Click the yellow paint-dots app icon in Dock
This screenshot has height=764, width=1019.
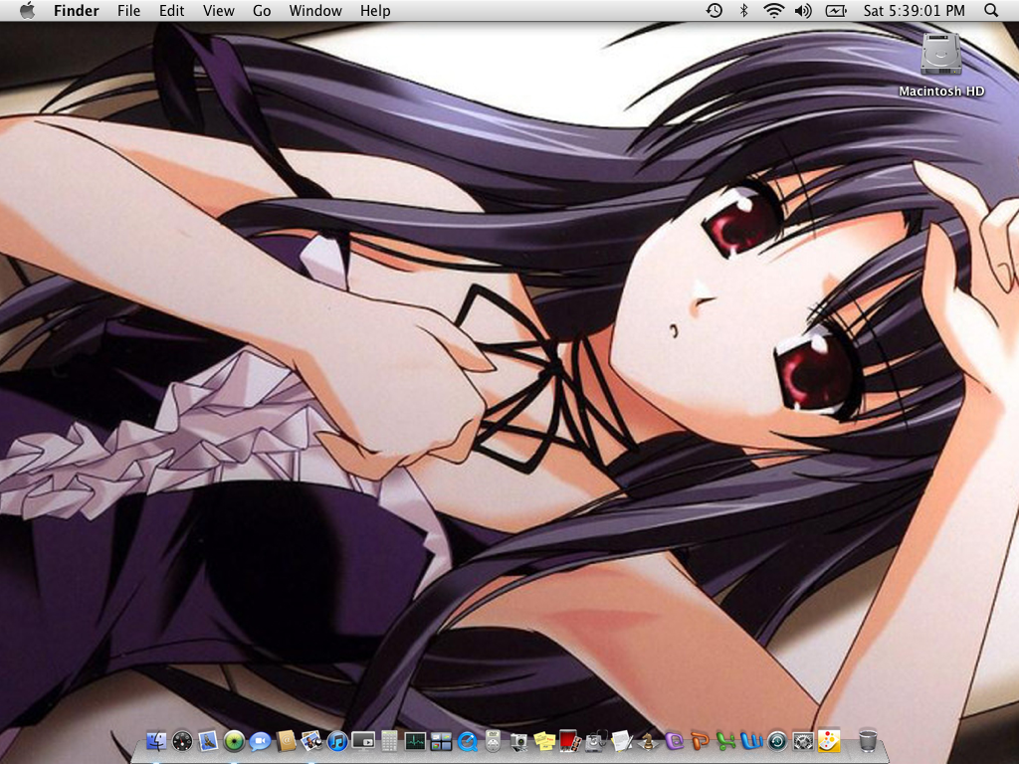pyautogui.click(x=829, y=740)
